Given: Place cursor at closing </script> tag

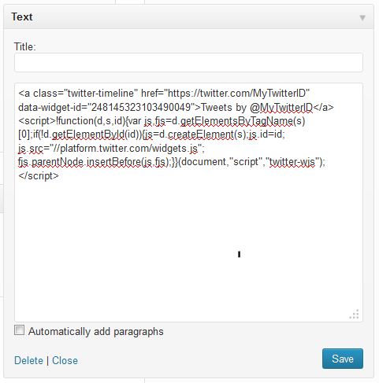Looking at the screenshot, I should [x=39, y=175].
